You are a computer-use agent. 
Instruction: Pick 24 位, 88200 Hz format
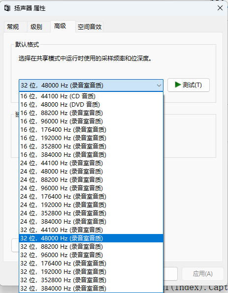[91, 180]
